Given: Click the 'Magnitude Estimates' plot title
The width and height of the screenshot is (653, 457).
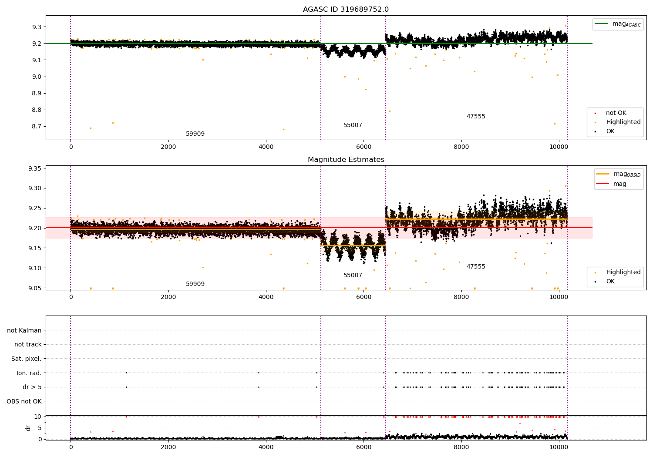Looking at the screenshot, I should (x=346, y=160).
